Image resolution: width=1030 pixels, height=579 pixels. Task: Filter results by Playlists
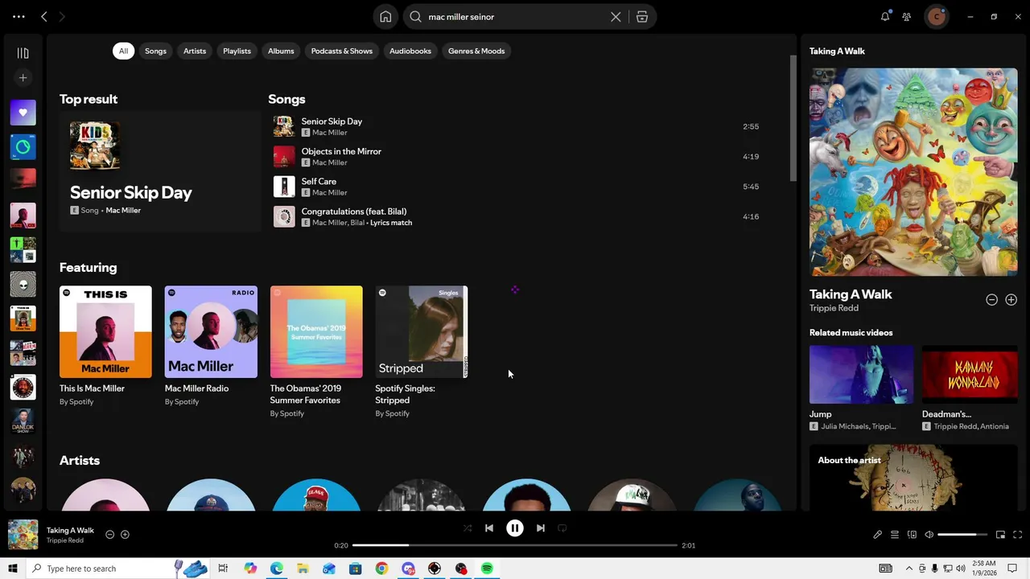(x=237, y=51)
